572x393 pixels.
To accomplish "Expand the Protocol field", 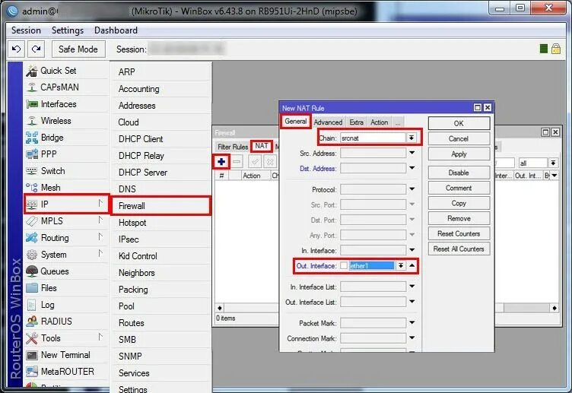I will pyautogui.click(x=412, y=189).
